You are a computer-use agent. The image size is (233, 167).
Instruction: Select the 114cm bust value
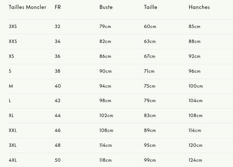click(x=105, y=145)
